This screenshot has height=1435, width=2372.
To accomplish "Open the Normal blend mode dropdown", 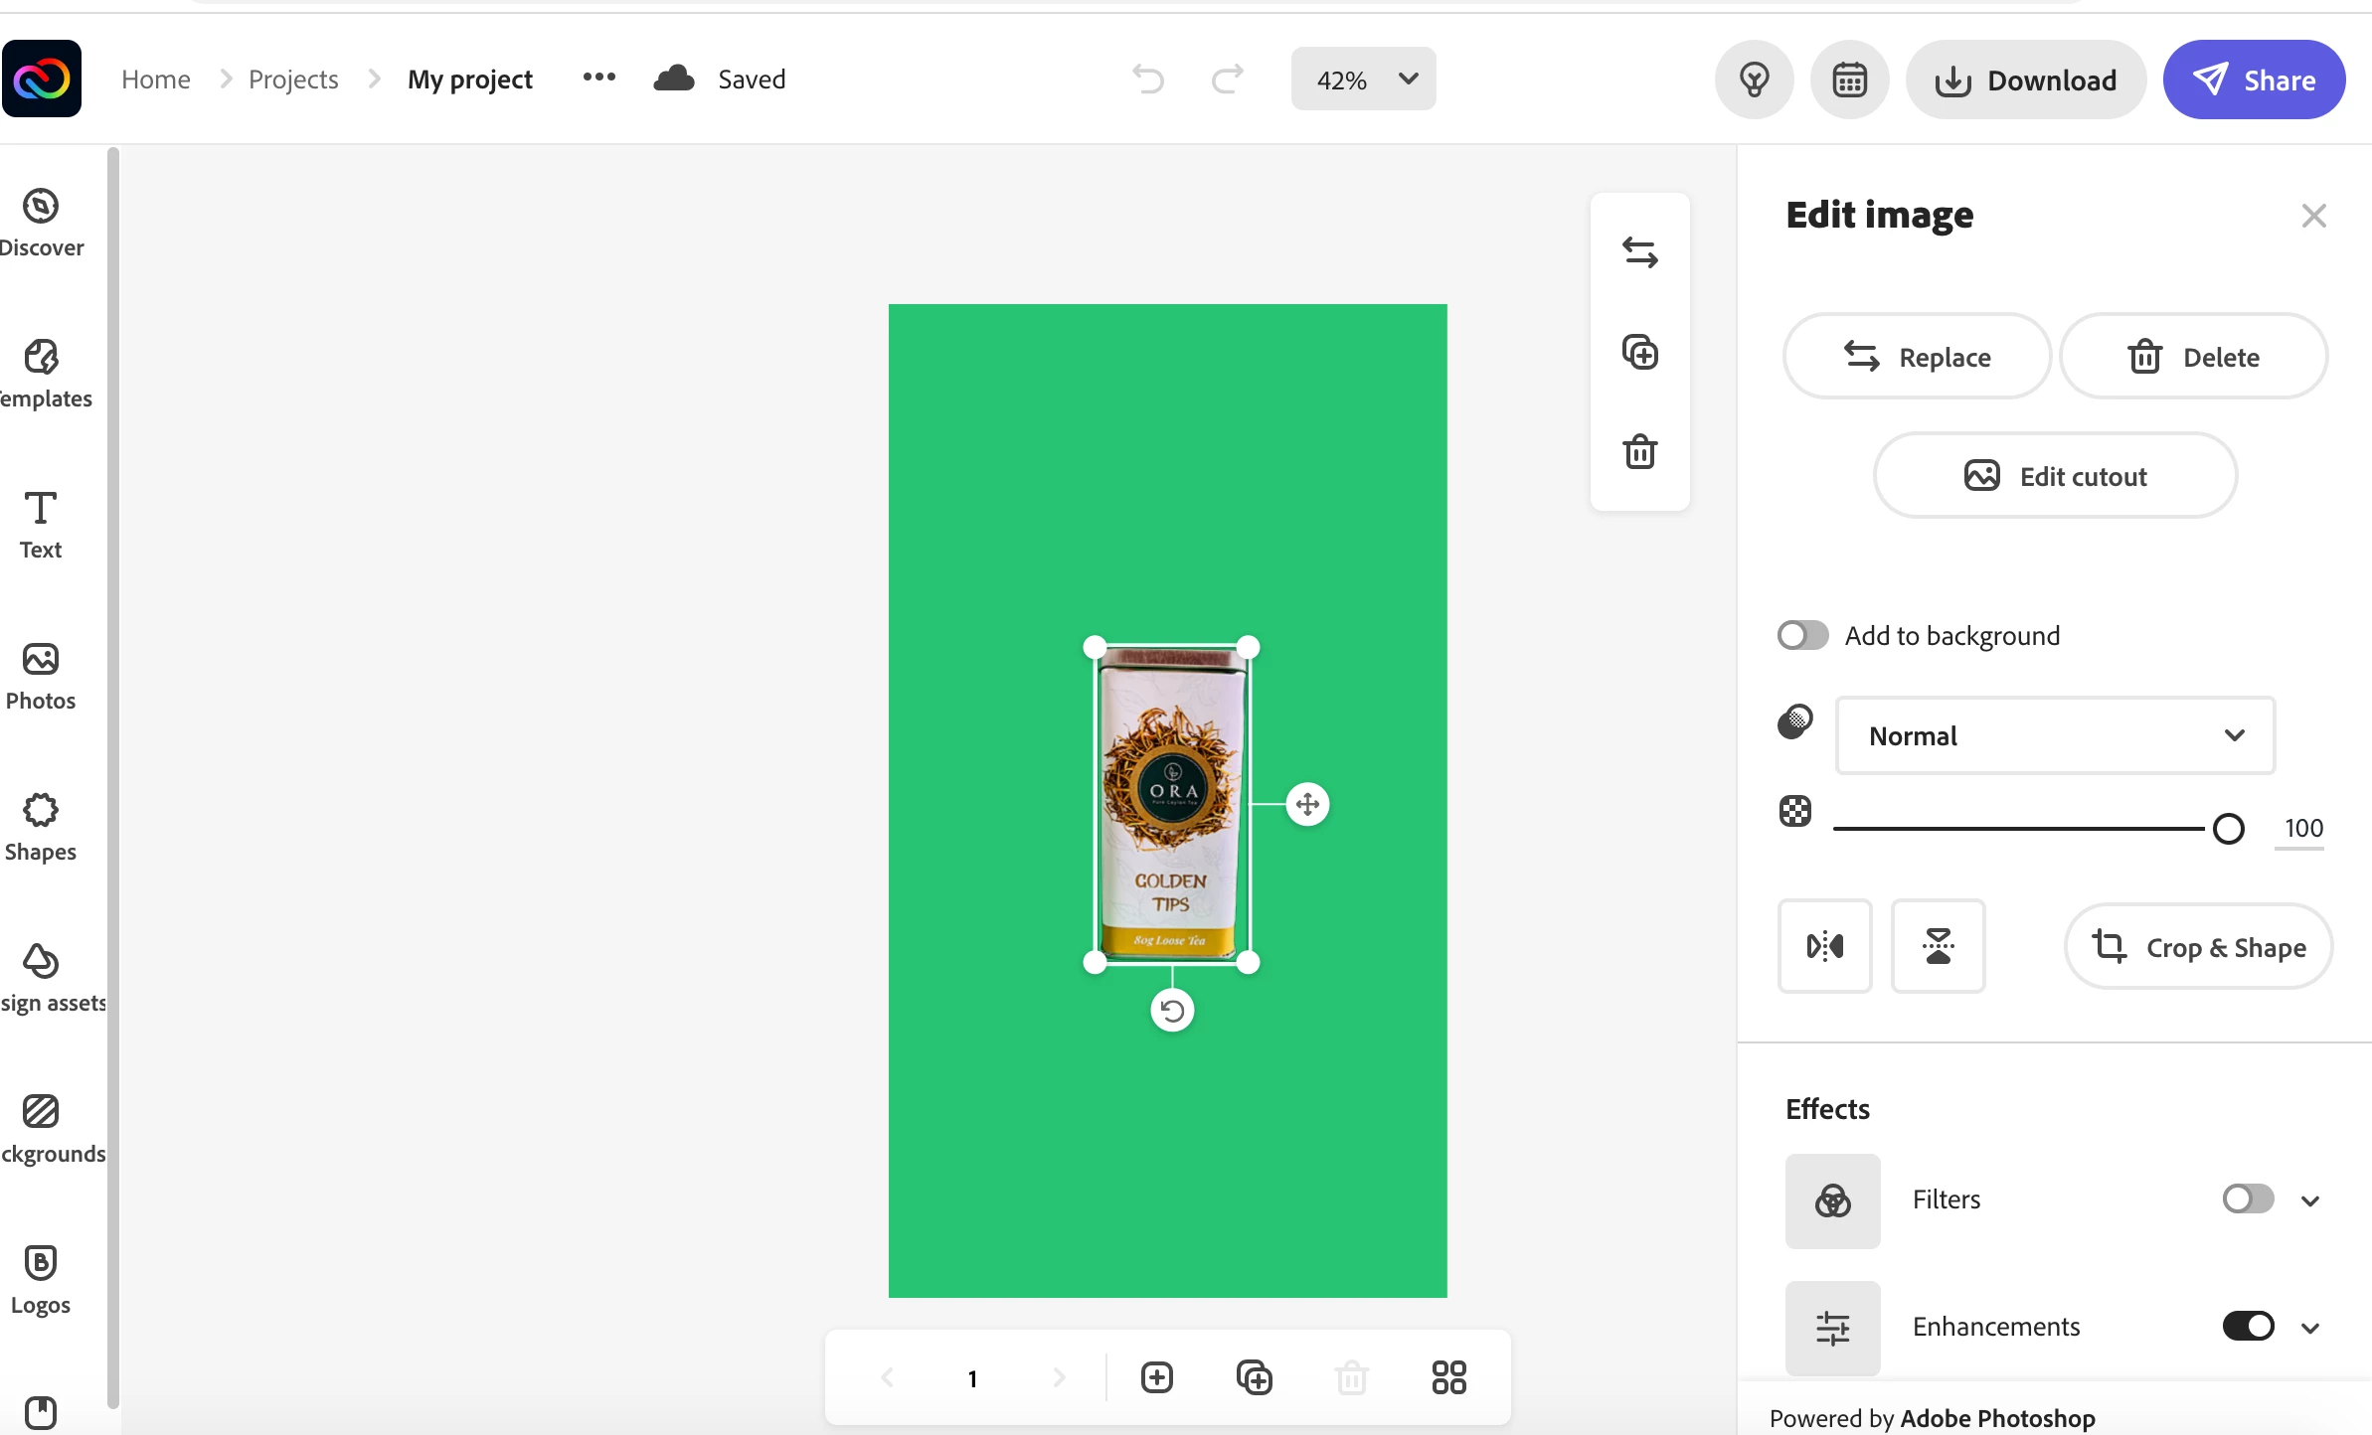I will point(2055,735).
